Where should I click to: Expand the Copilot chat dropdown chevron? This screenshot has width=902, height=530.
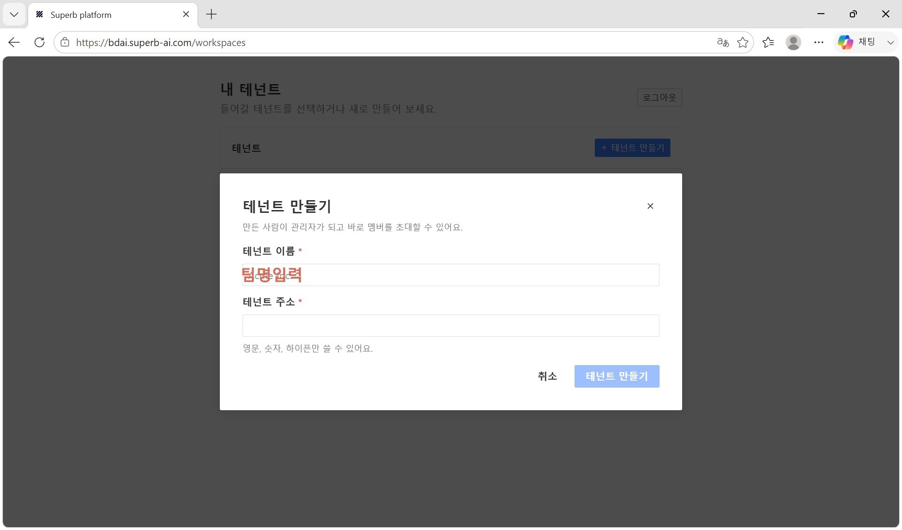[890, 42]
